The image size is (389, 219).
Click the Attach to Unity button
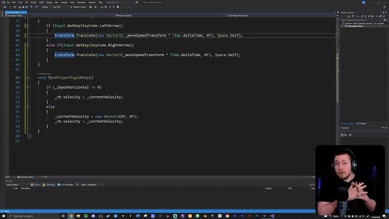pos(78,7)
